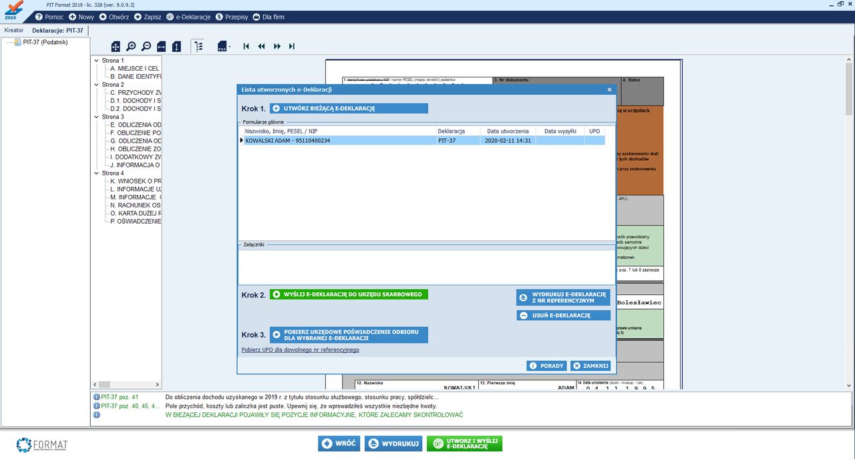Click the WRÓĆ button at bottom
This screenshot has height=459, width=855.
(339, 444)
